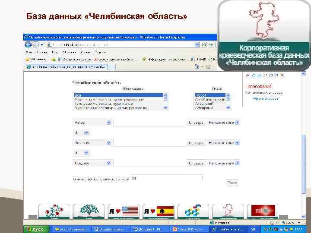The image size is (311, 233).
Task: Select 'Амхарский' in the Язык list
Action: (210, 108)
